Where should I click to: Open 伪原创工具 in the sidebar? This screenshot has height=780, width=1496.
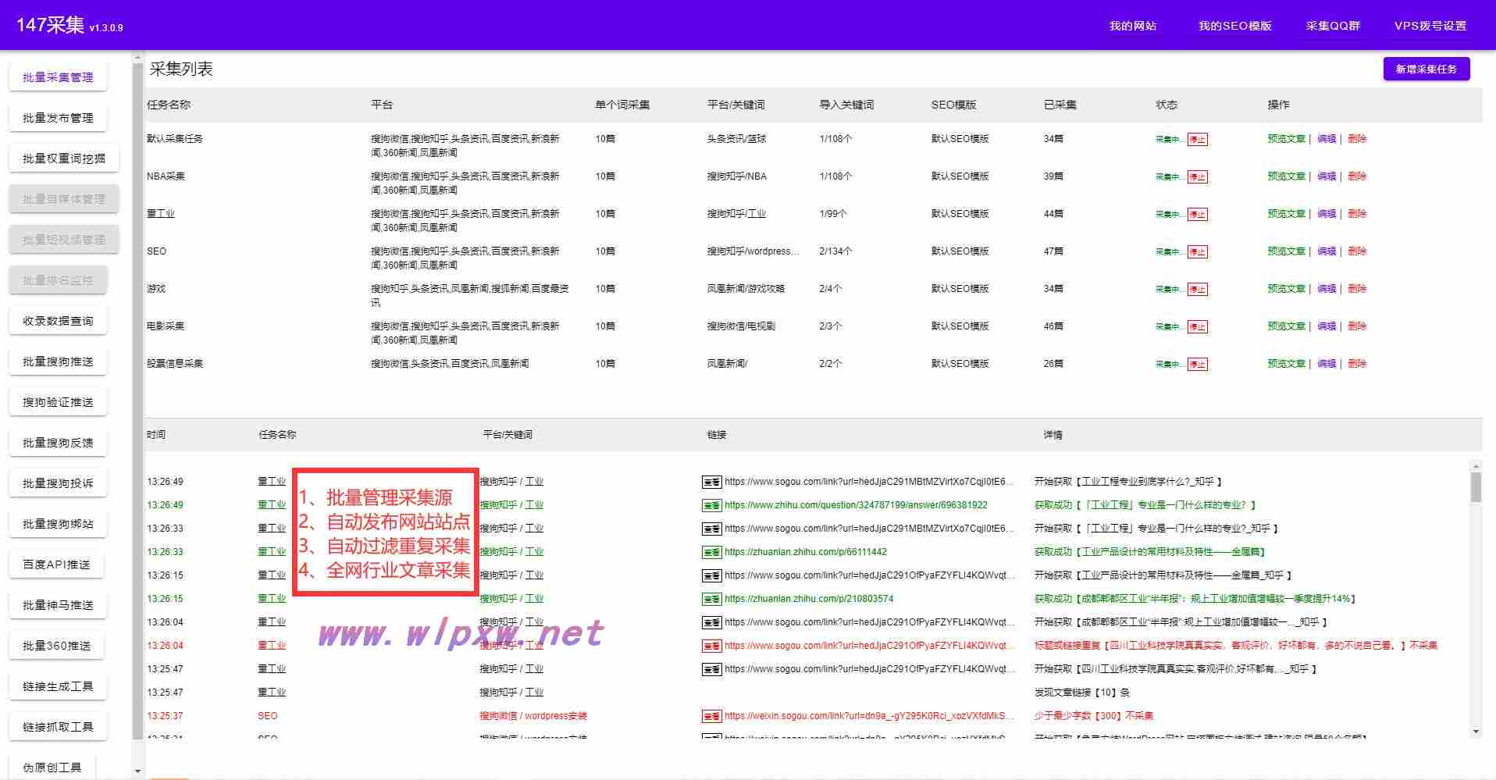pos(52,768)
